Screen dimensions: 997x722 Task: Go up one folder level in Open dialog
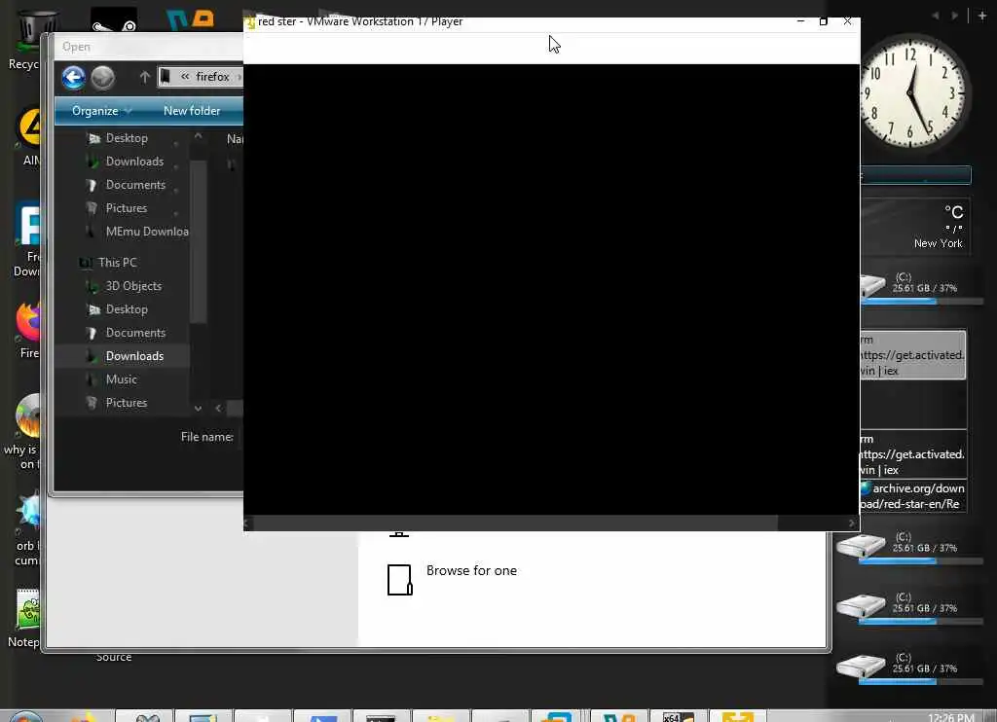coord(144,77)
